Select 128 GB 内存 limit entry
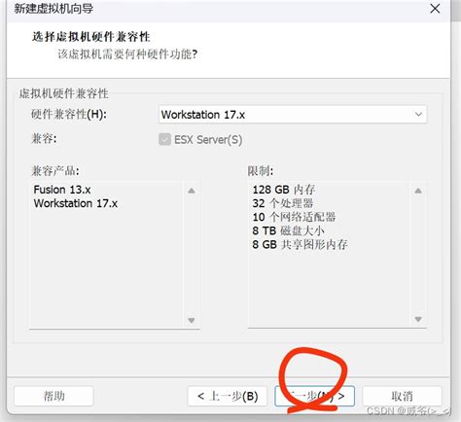Viewport: 461px width, 422px height. click(x=284, y=190)
